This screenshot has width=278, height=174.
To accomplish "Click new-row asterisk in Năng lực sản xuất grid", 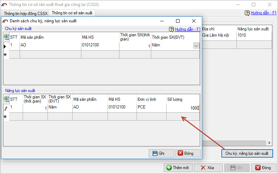I will click(x=6, y=117).
